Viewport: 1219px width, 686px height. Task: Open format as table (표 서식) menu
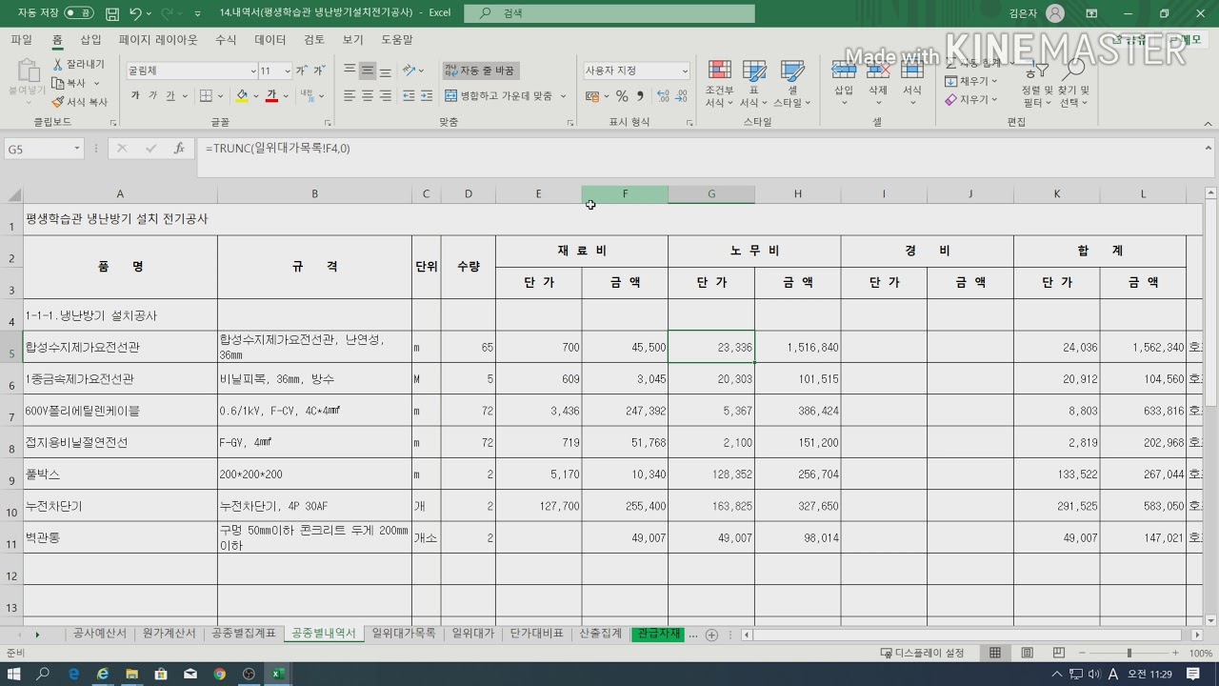(753, 84)
